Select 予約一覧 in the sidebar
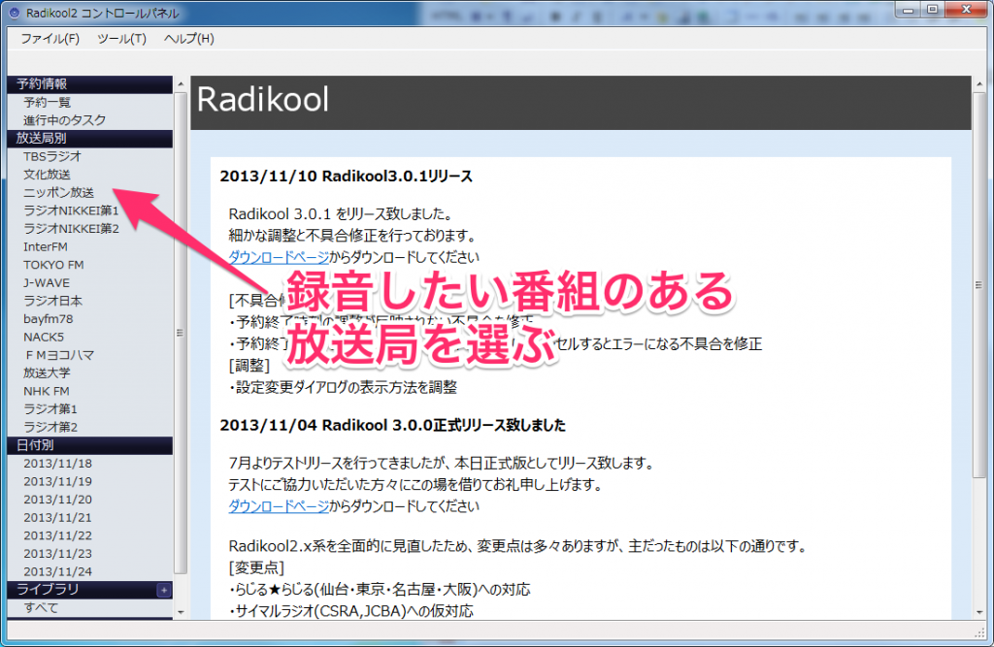Image resolution: width=994 pixels, height=647 pixels. tap(48, 102)
